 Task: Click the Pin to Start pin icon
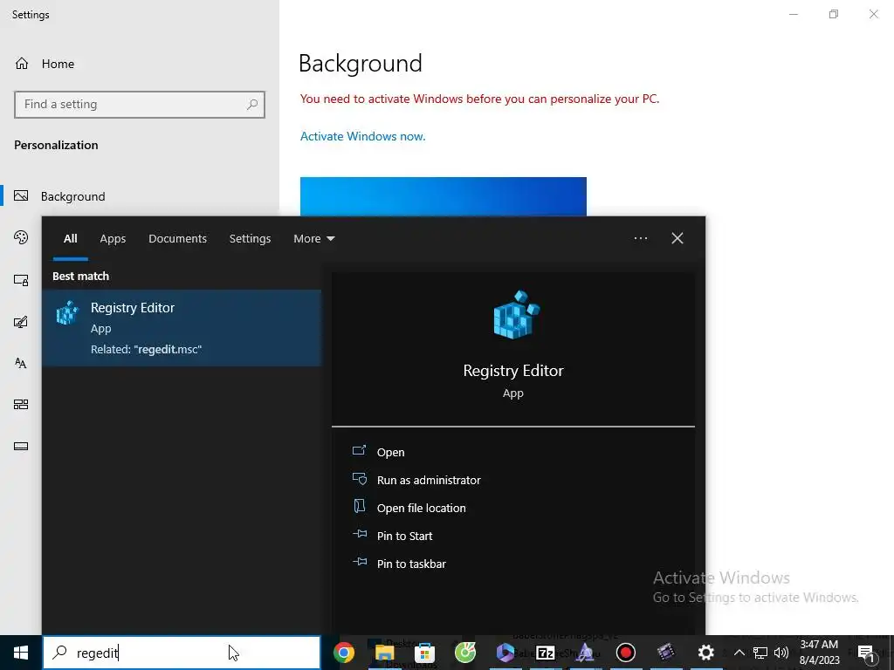(360, 535)
